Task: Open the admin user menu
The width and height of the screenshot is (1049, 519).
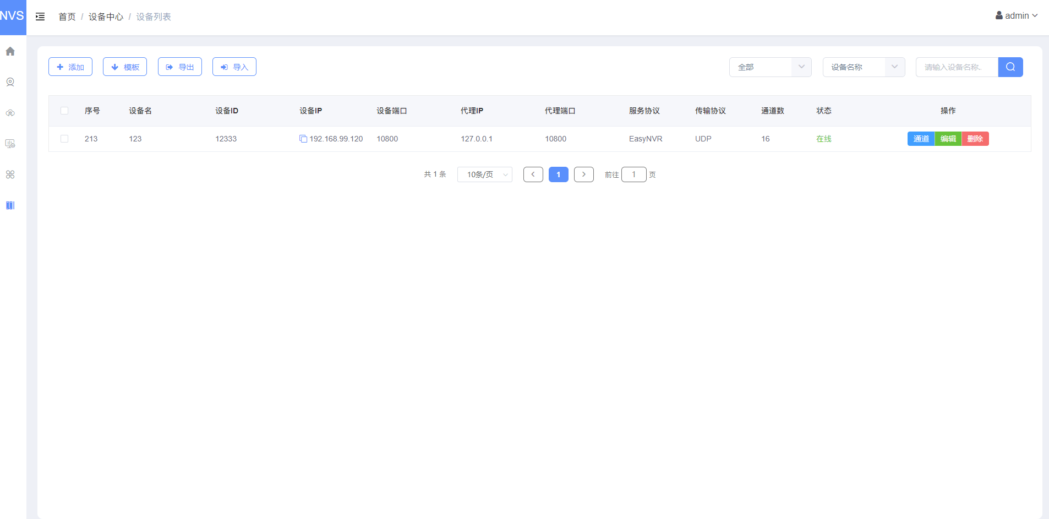Action: [x=1016, y=15]
